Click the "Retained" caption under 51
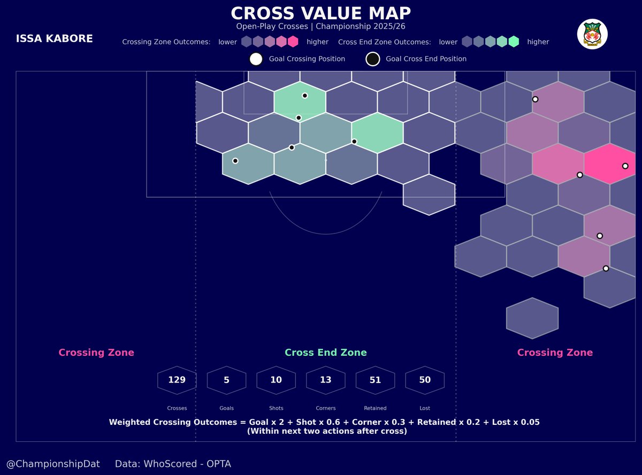 pyautogui.click(x=375, y=408)
